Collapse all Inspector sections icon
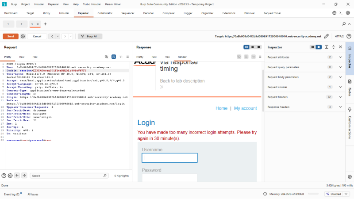 334,47
